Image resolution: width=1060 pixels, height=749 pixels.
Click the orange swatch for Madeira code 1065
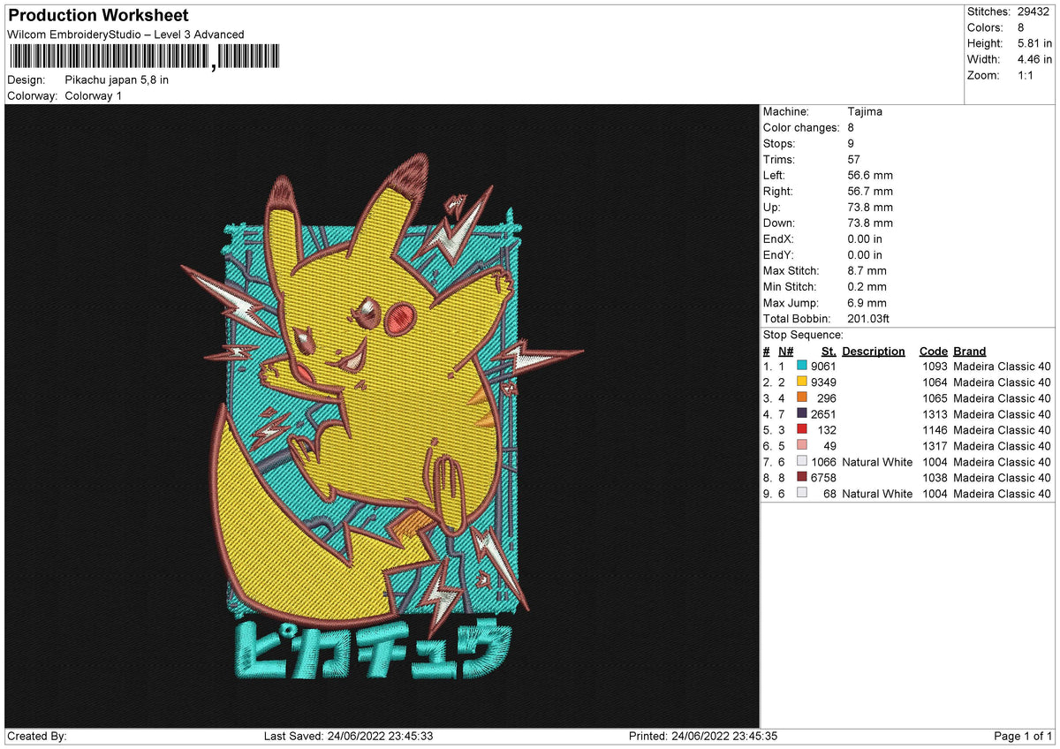pyautogui.click(x=804, y=397)
